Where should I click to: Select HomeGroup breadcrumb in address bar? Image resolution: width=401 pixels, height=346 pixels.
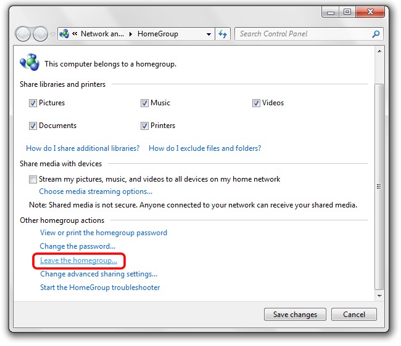click(158, 34)
